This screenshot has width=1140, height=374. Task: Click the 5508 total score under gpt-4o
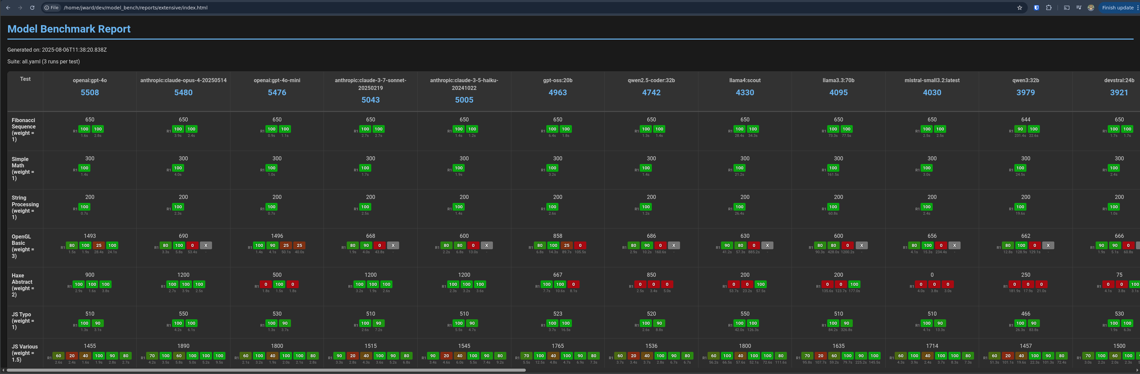(x=90, y=92)
